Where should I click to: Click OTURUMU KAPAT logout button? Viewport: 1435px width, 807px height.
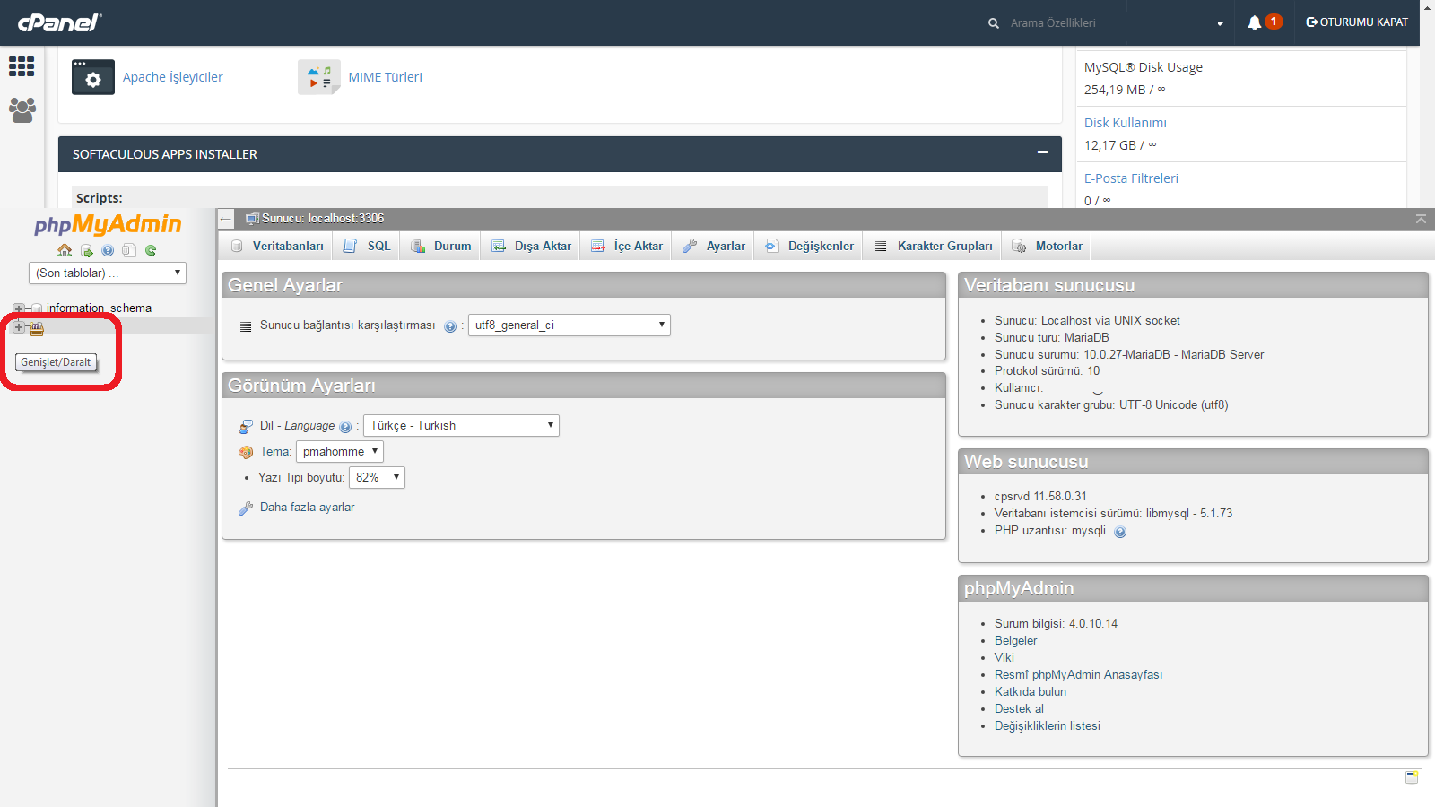point(1357,22)
